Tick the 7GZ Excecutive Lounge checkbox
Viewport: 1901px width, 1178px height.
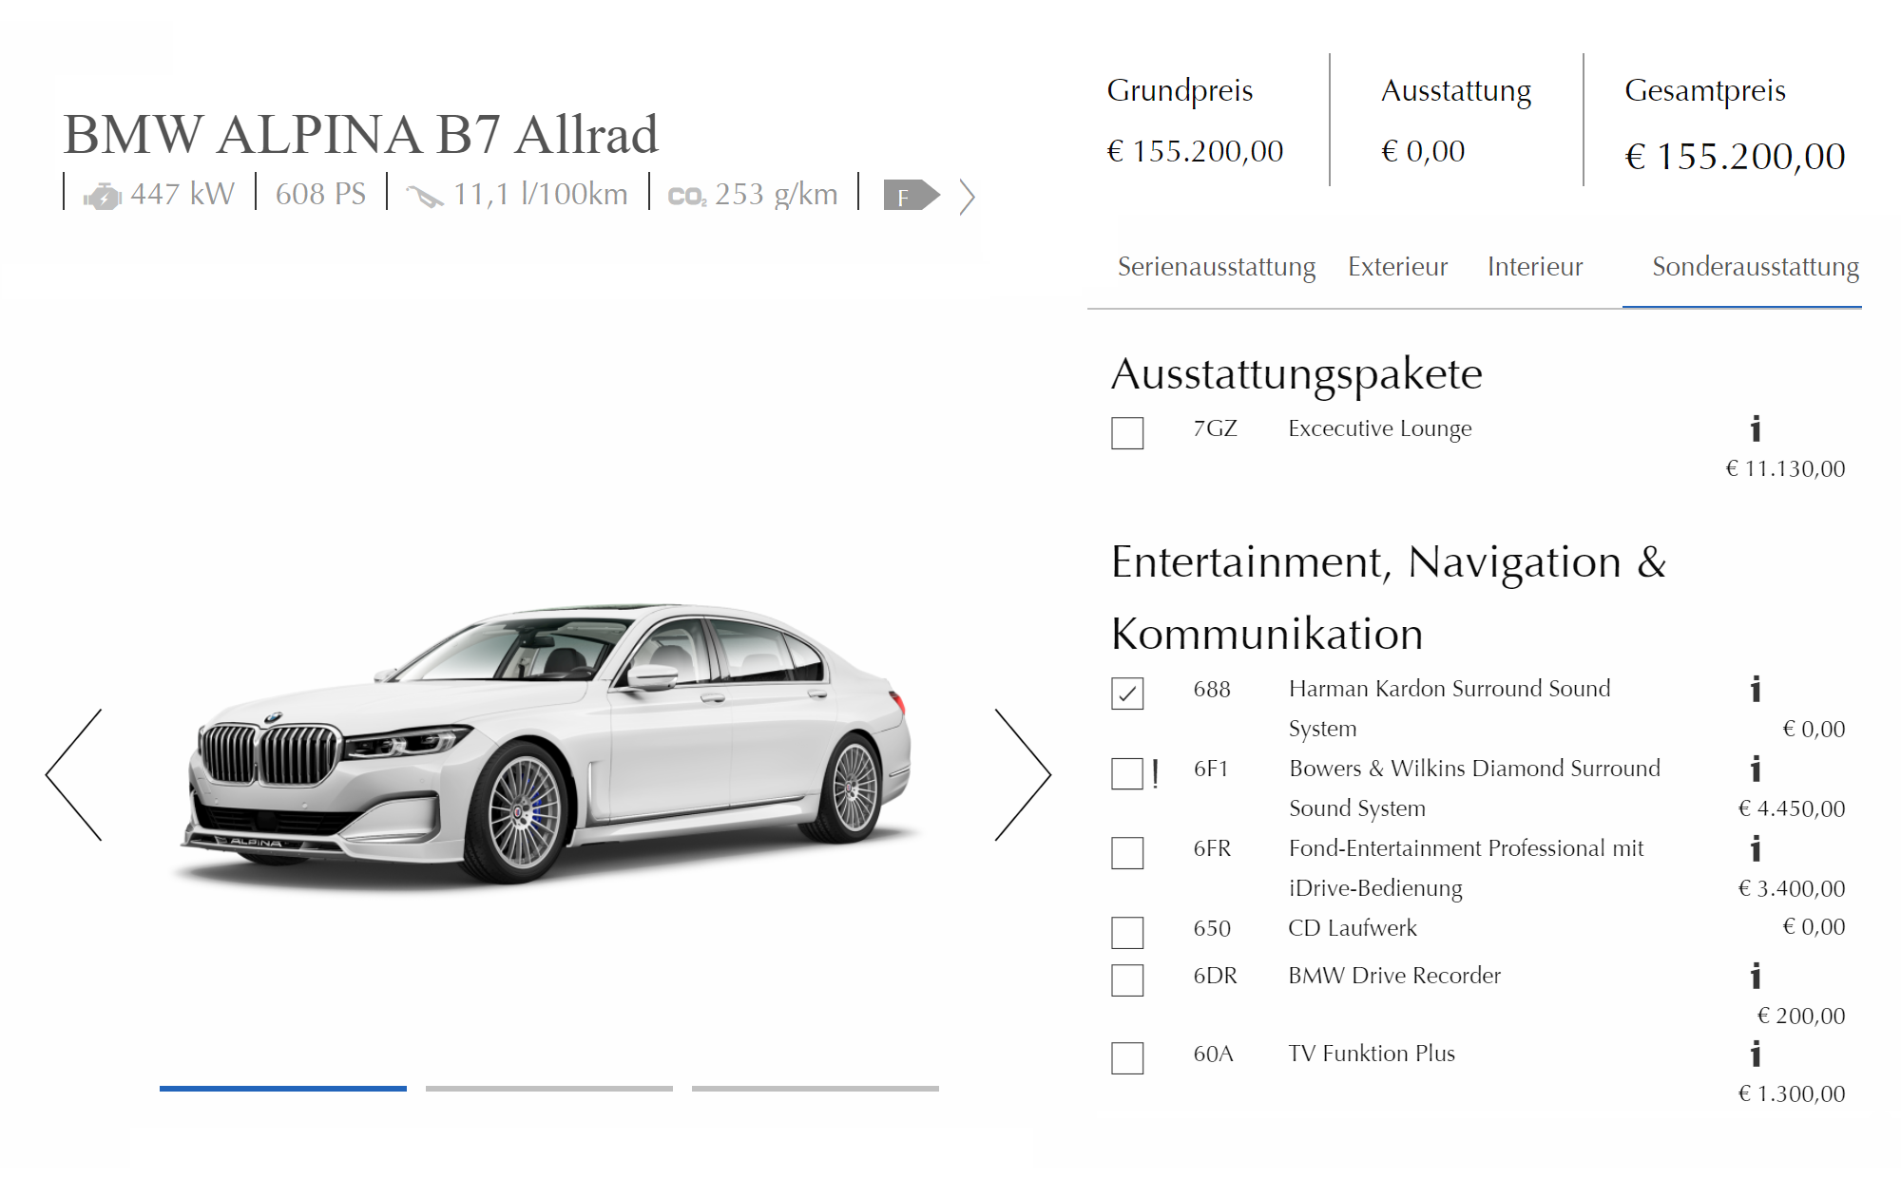1127,433
